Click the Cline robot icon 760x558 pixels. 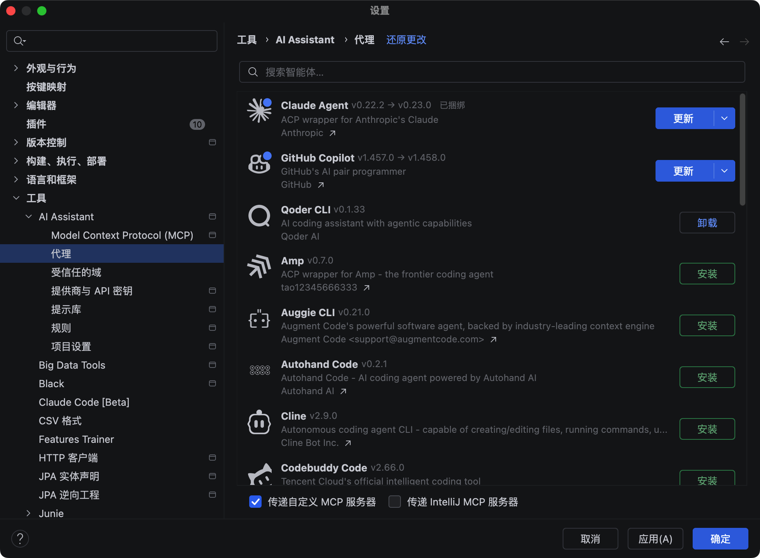tap(259, 422)
